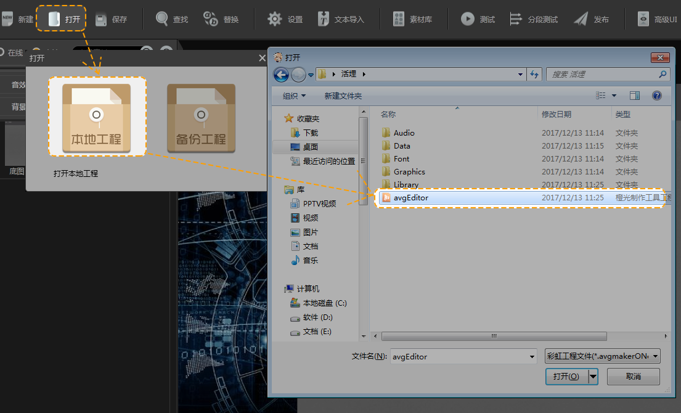This screenshot has width=681, height=413.
Task: Click the 发布 (Publish) paper plane icon
Action: [x=581, y=19]
